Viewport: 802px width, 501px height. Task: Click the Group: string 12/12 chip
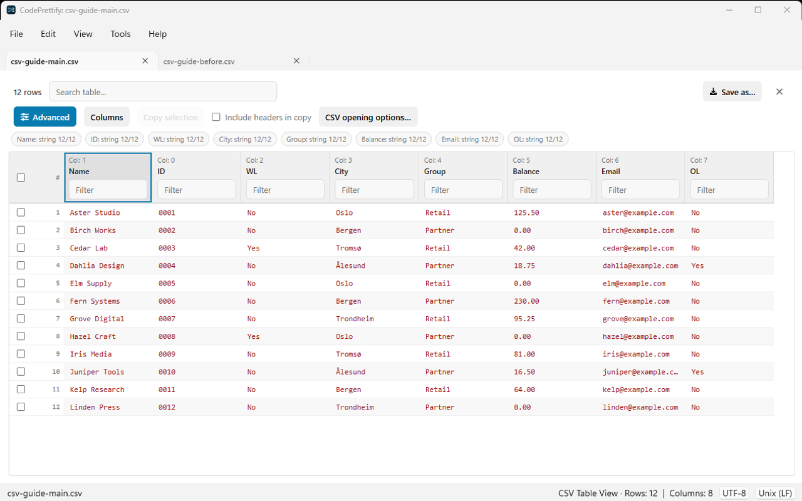316,139
